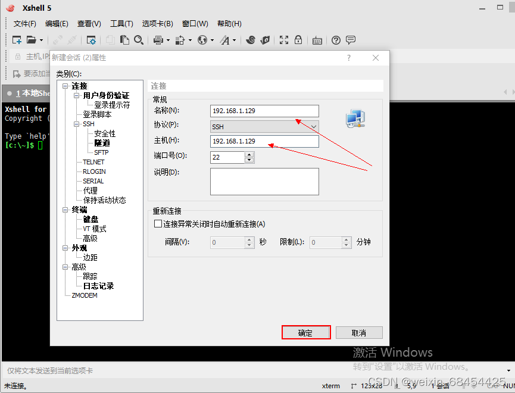Click the 取消 button
The height and width of the screenshot is (393, 515).
(x=359, y=332)
